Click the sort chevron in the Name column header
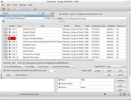 click(39, 13)
